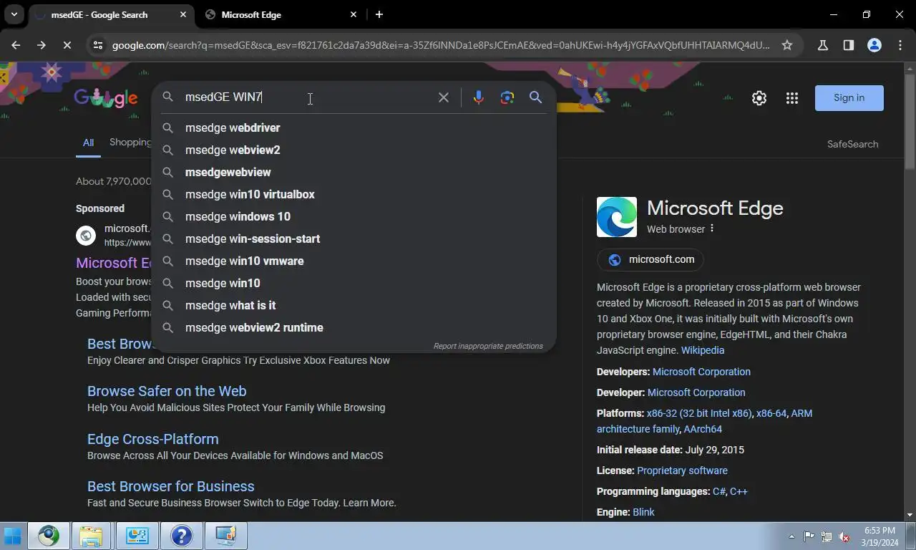916x550 pixels.
Task: Click the browser address bar URL
Action: (440, 45)
